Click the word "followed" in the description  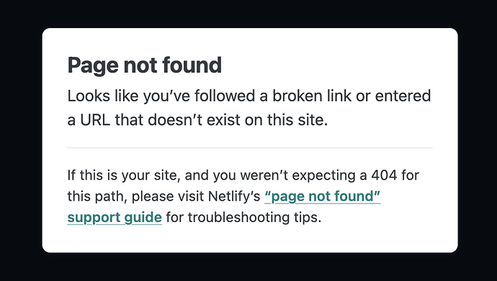click(225, 96)
